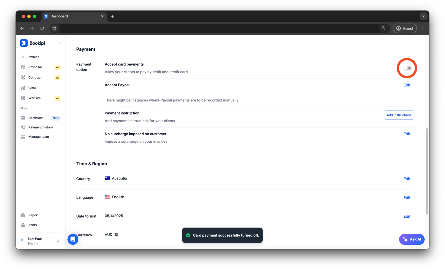The width and height of the screenshot is (445, 270).
Task: Expand the Invoice menu chevron
Action: (23, 57)
